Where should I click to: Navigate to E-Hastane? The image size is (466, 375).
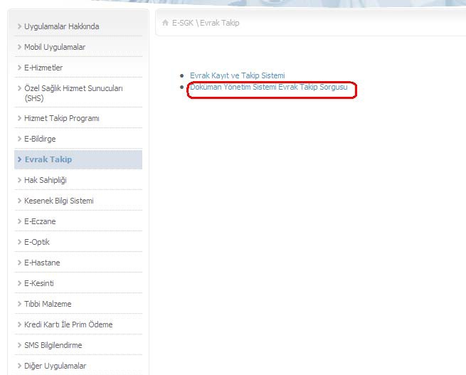tap(42, 263)
